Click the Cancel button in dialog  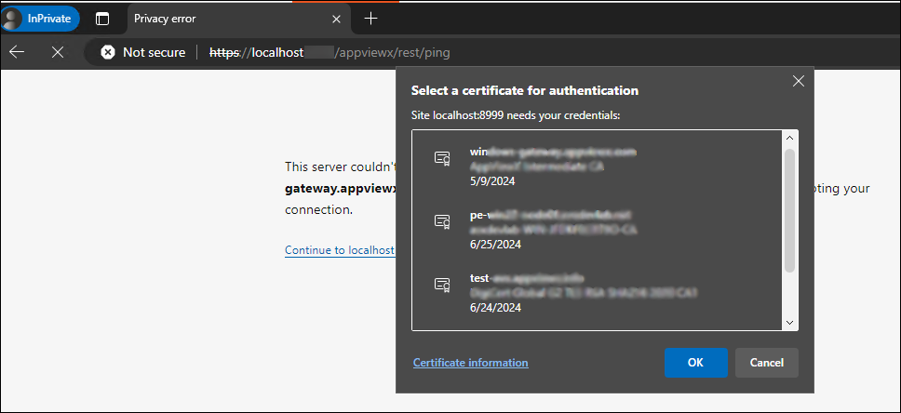coord(767,363)
